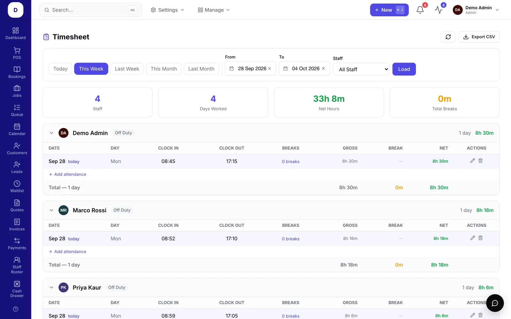Open Quotes from the sidebar
Screen dimensions: 511x319
17,206
